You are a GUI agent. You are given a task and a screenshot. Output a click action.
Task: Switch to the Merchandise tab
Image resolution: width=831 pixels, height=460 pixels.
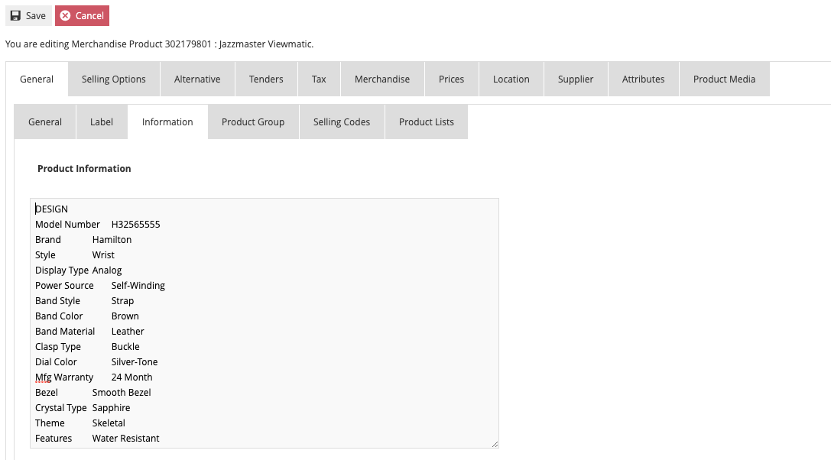pyautogui.click(x=382, y=79)
